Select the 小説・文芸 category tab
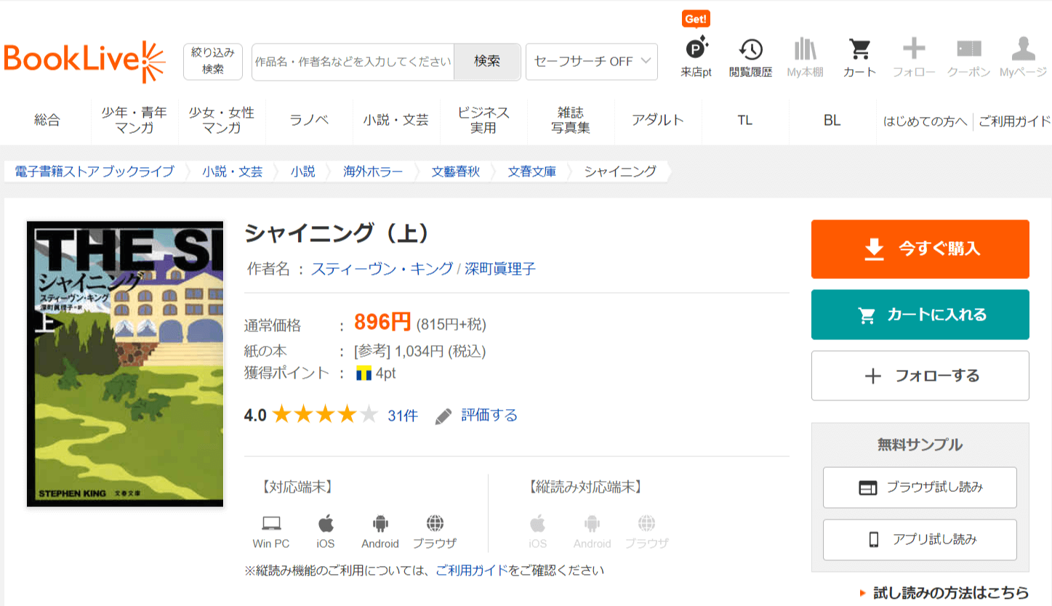Screen dimensions: 1052x606 coord(396,121)
